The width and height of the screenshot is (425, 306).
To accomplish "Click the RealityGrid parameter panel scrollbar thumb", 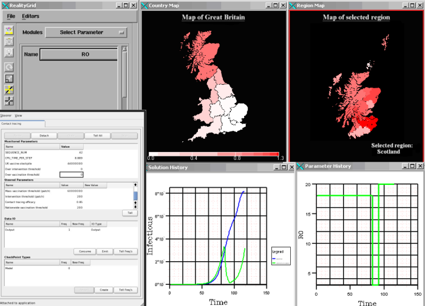I will [x=124, y=74].
